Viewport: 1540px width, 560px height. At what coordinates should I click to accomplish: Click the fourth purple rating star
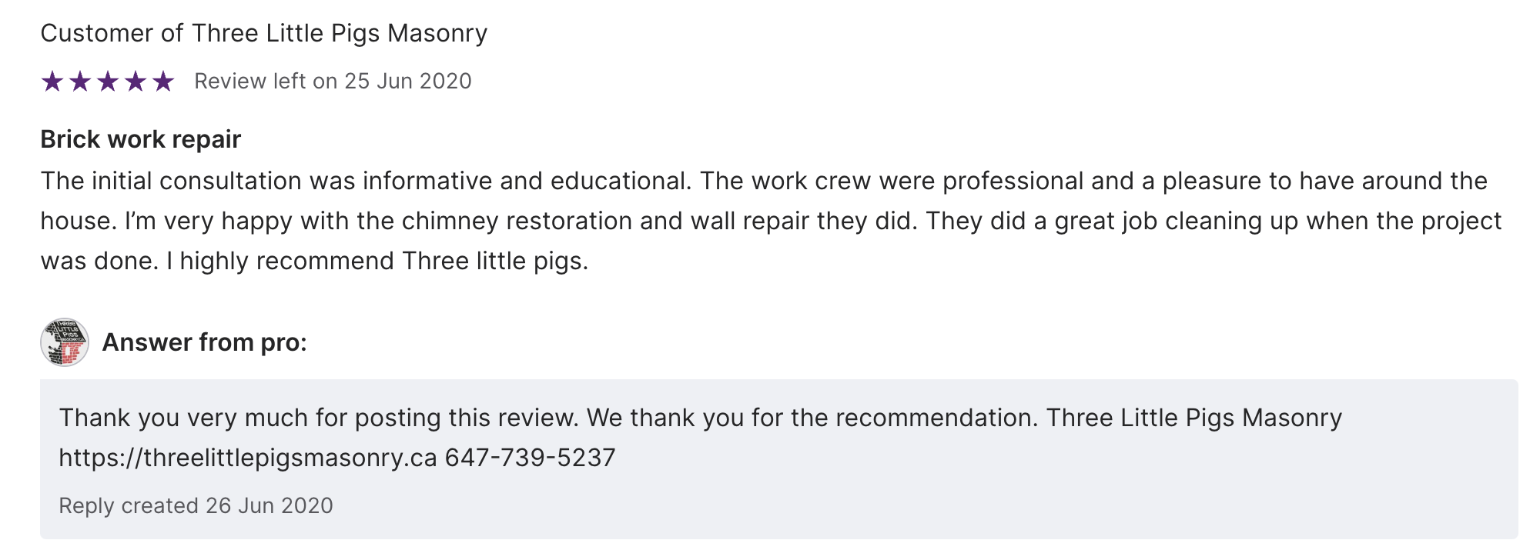136,81
